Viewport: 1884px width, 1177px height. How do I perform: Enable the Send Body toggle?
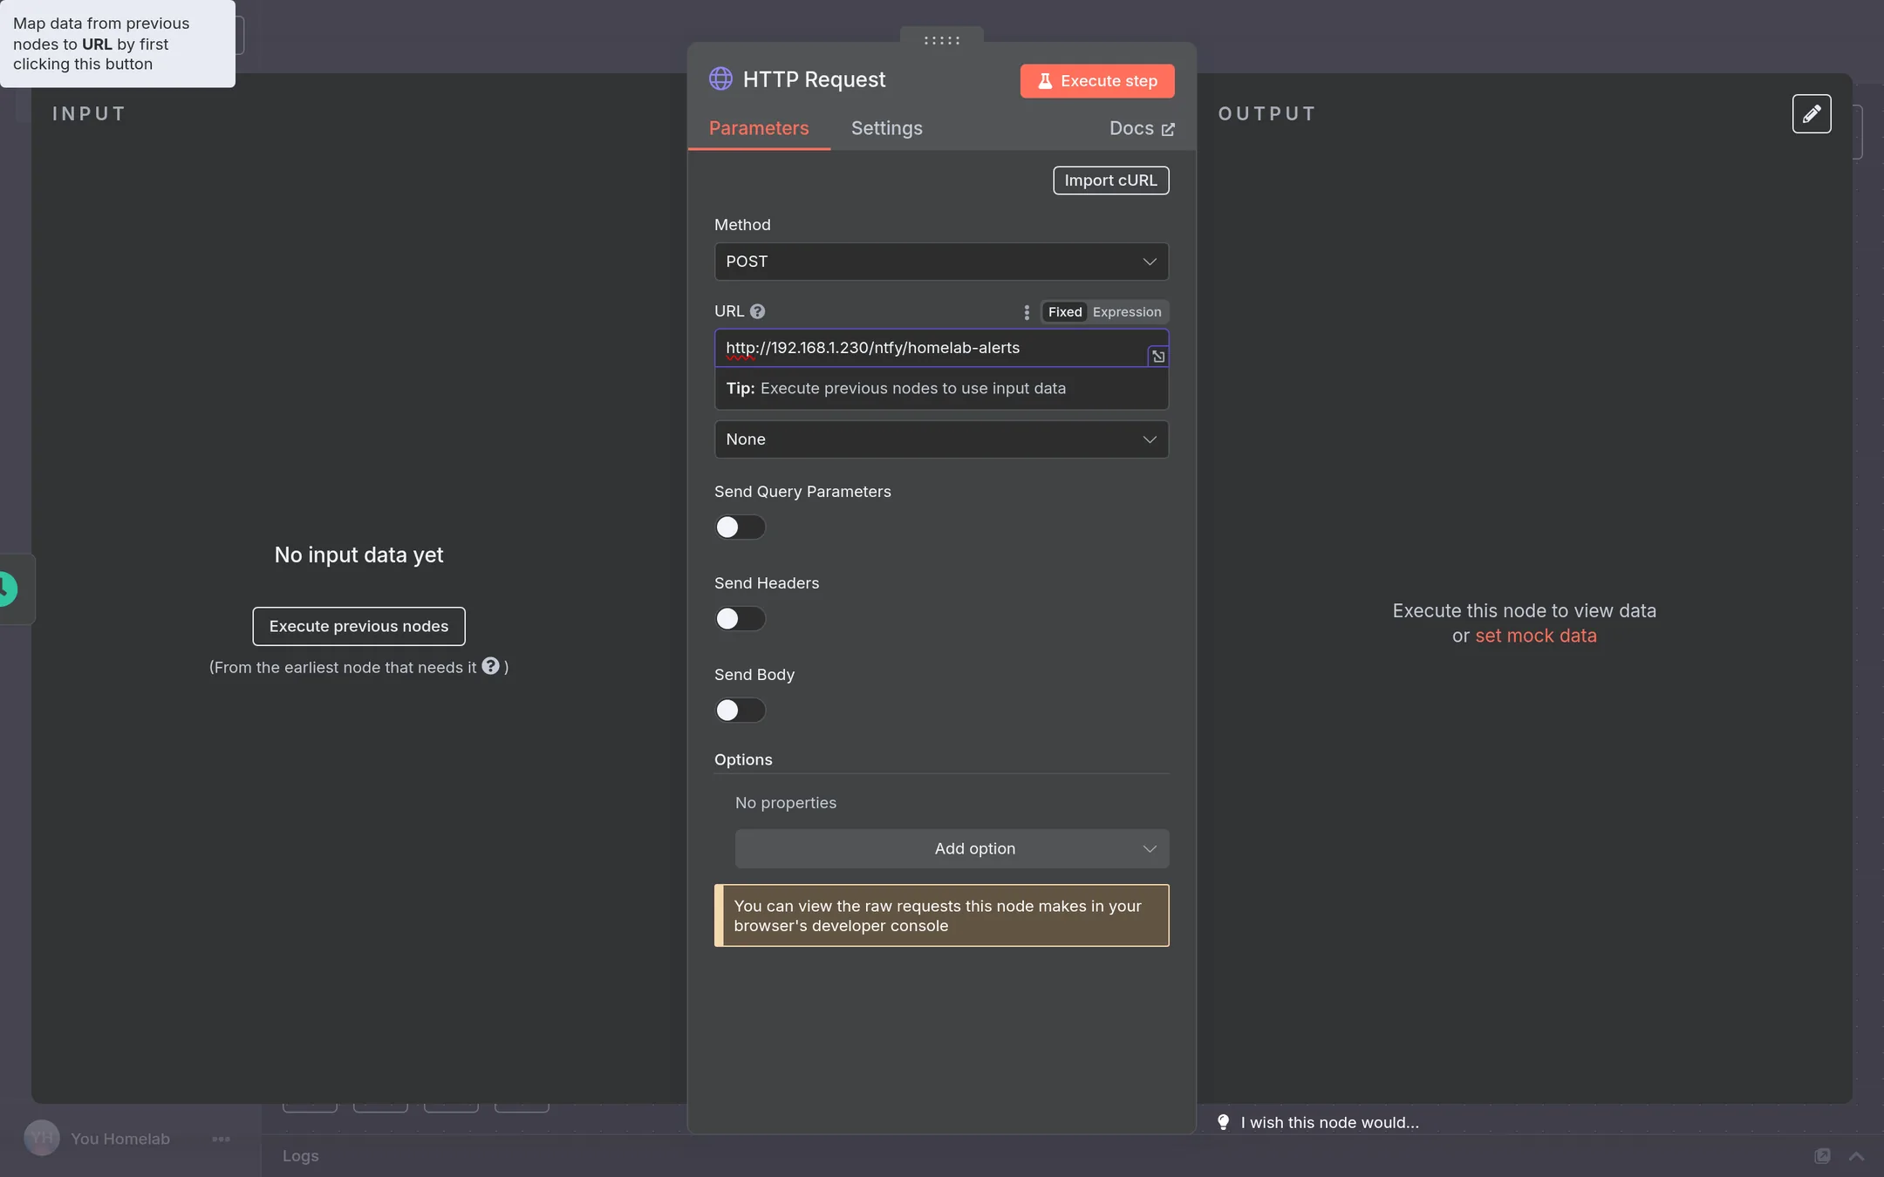tap(740, 711)
